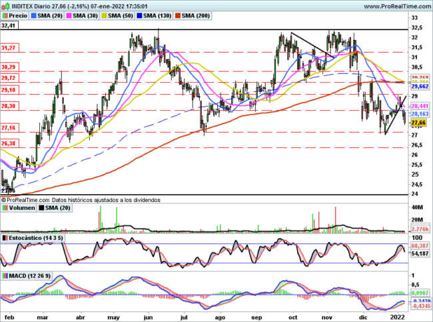Click the nov label on time axis
This screenshot has width=433, height=322.
pyautogui.click(x=327, y=317)
